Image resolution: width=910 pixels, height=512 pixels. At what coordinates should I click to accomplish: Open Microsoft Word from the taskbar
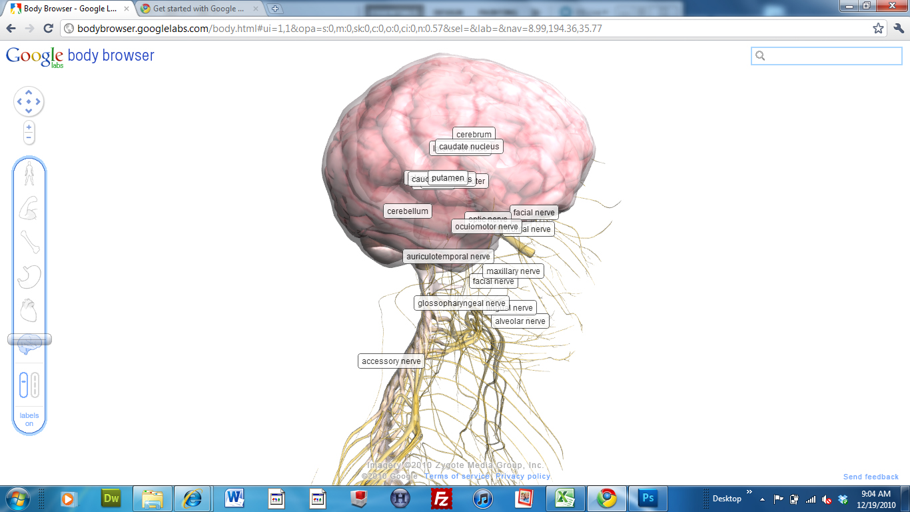[234, 499]
